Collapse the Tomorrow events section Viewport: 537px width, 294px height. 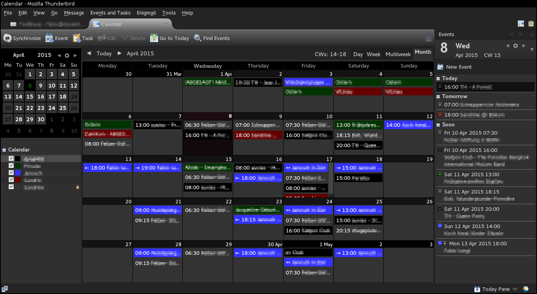438,97
